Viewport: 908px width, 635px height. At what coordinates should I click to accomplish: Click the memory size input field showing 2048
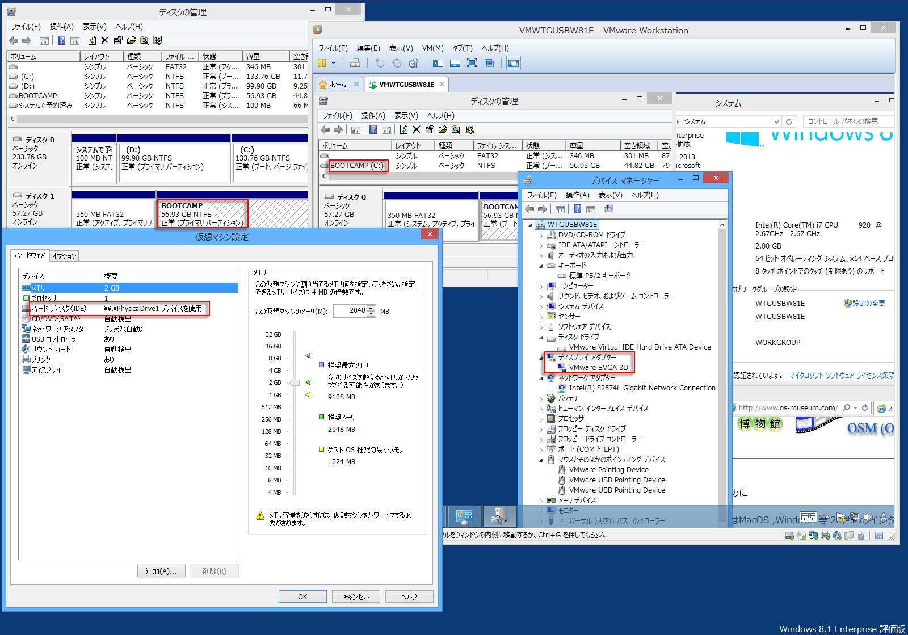[350, 310]
